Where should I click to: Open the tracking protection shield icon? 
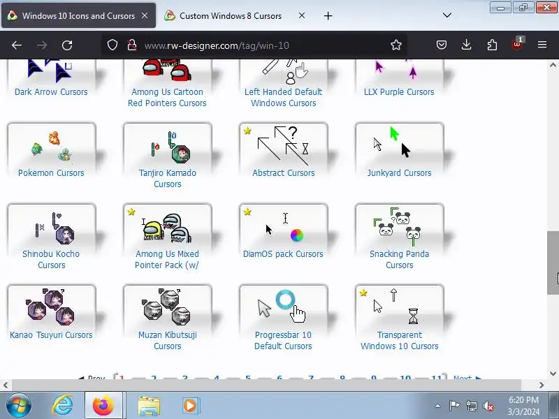(x=112, y=45)
